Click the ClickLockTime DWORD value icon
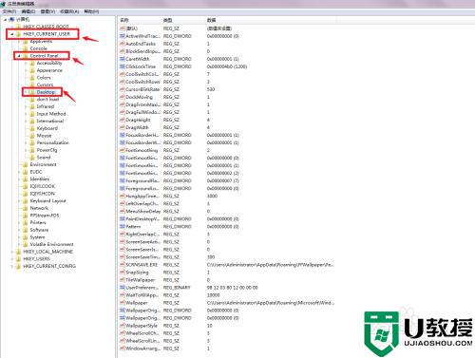This screenshot has width=475, height=358. coord(123,66)
